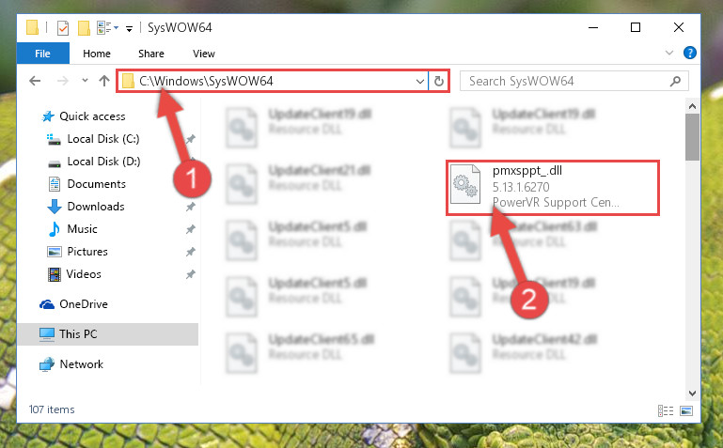Open recent locations dropdown arrow
This screenshot has height=448, width=723.
[x=85, y=81]
